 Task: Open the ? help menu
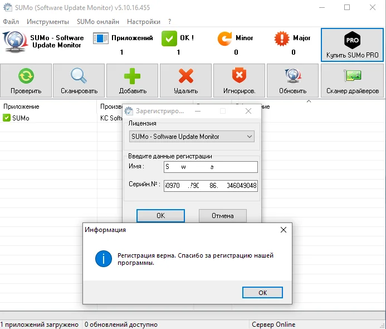170,22
